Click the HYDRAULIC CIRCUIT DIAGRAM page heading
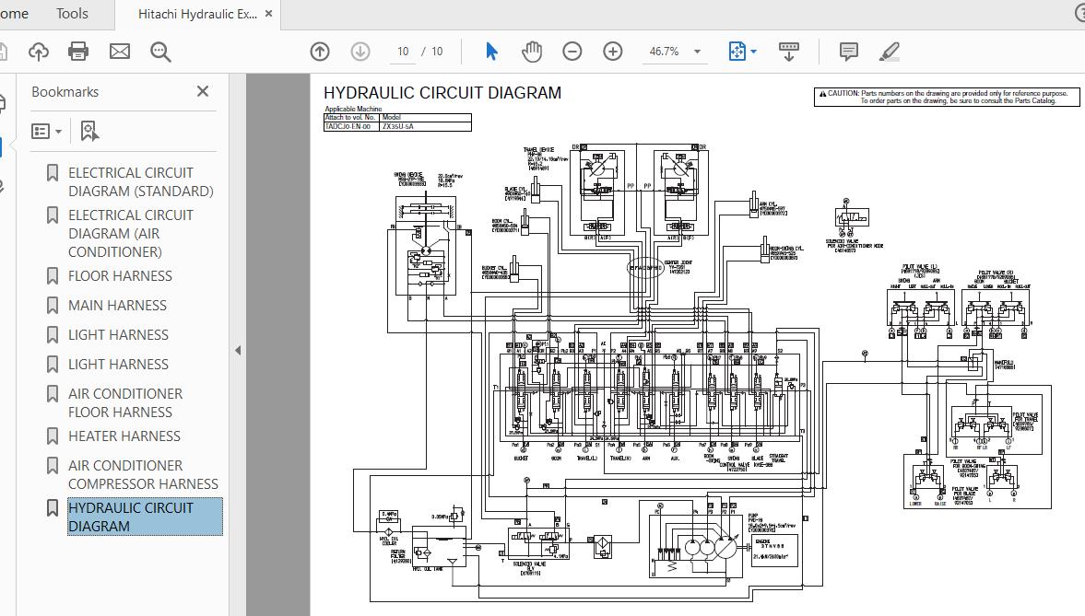This screenshot has height=616, width=1085. click(442, 93)
